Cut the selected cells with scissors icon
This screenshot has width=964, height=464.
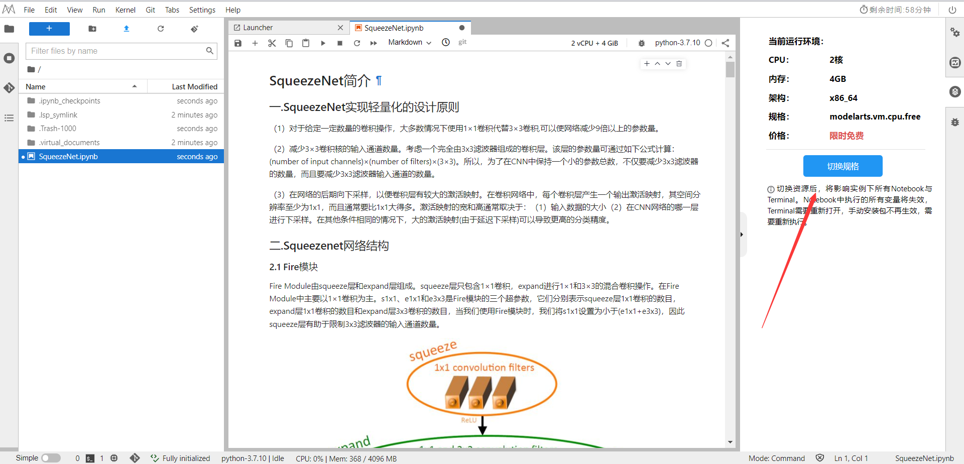(x=272, y=43)
